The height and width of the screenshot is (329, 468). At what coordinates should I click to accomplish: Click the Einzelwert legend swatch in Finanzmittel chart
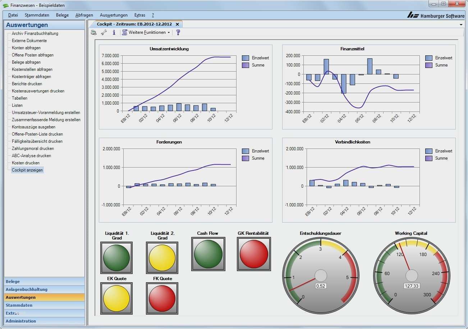click(429, 58)
